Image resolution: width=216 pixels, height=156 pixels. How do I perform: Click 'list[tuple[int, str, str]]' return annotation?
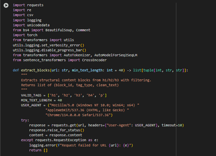[x=159, y=70]
